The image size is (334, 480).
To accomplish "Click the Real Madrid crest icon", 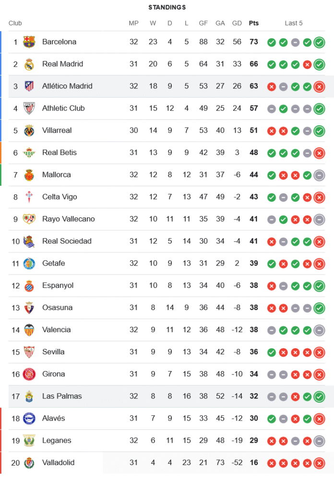I will (x=29, y=64).
